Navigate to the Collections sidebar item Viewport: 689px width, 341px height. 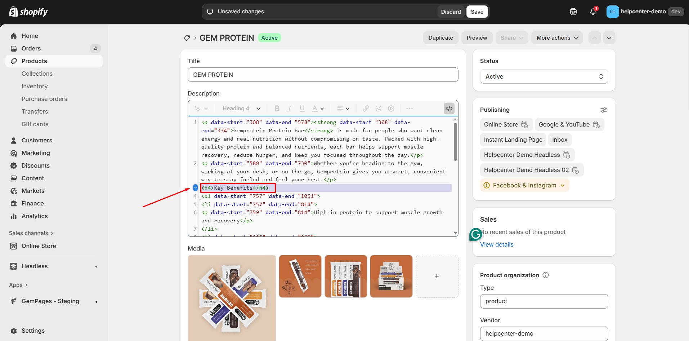coord(37,74)
